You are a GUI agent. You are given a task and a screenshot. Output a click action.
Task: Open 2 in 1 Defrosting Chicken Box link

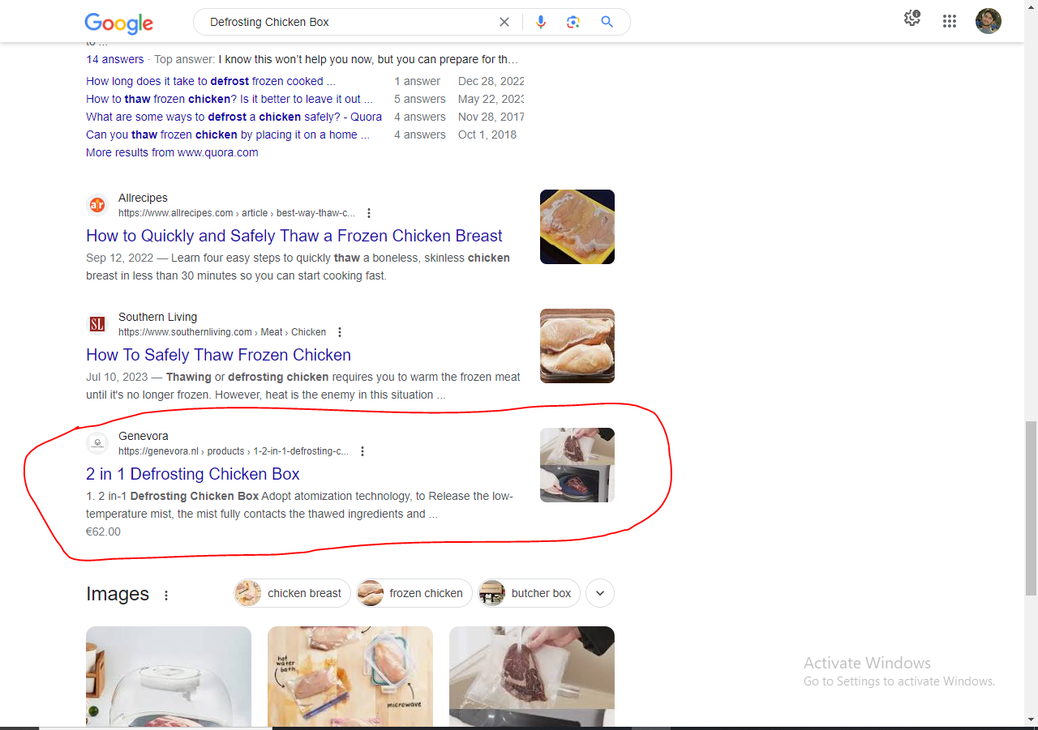point(193,474)
